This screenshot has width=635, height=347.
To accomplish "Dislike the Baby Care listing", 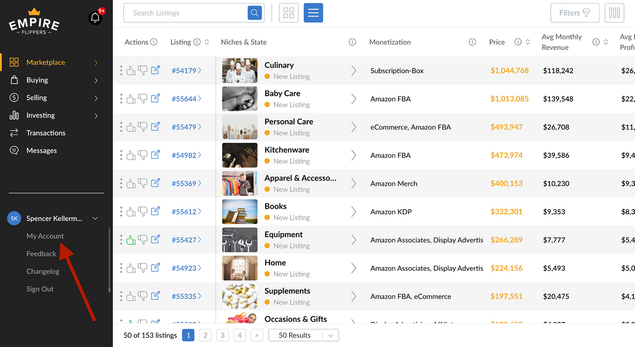I will pos(143,99).
